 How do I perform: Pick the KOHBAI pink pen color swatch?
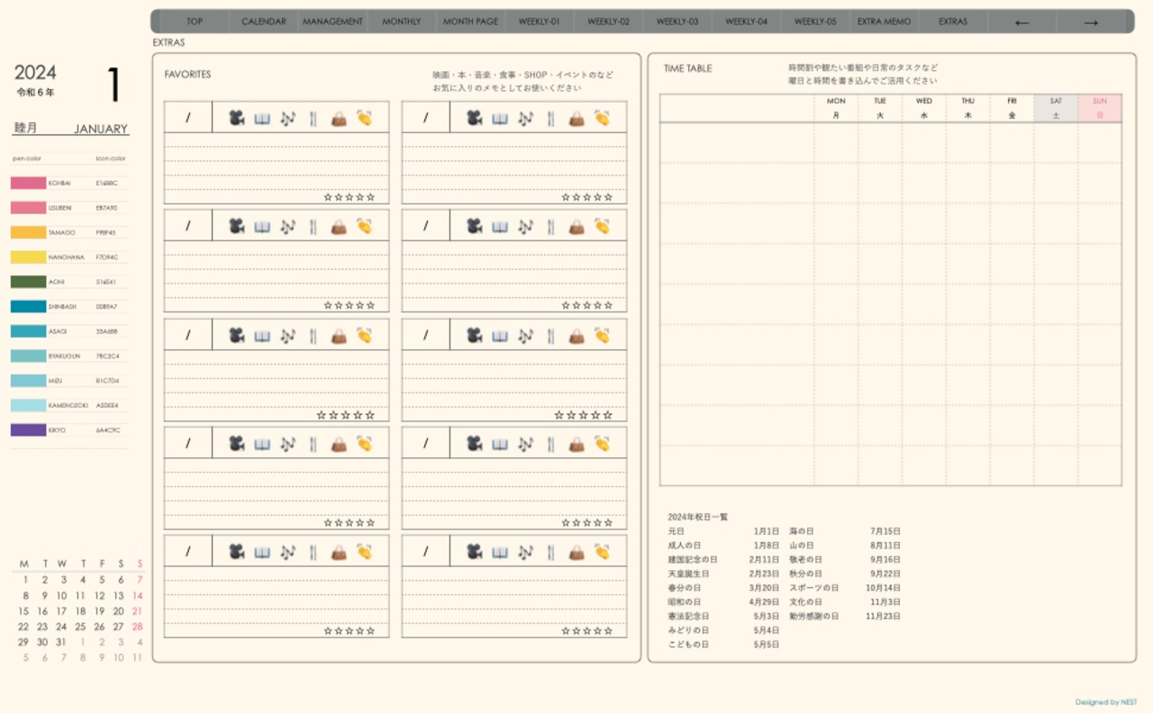click(28, 183)
